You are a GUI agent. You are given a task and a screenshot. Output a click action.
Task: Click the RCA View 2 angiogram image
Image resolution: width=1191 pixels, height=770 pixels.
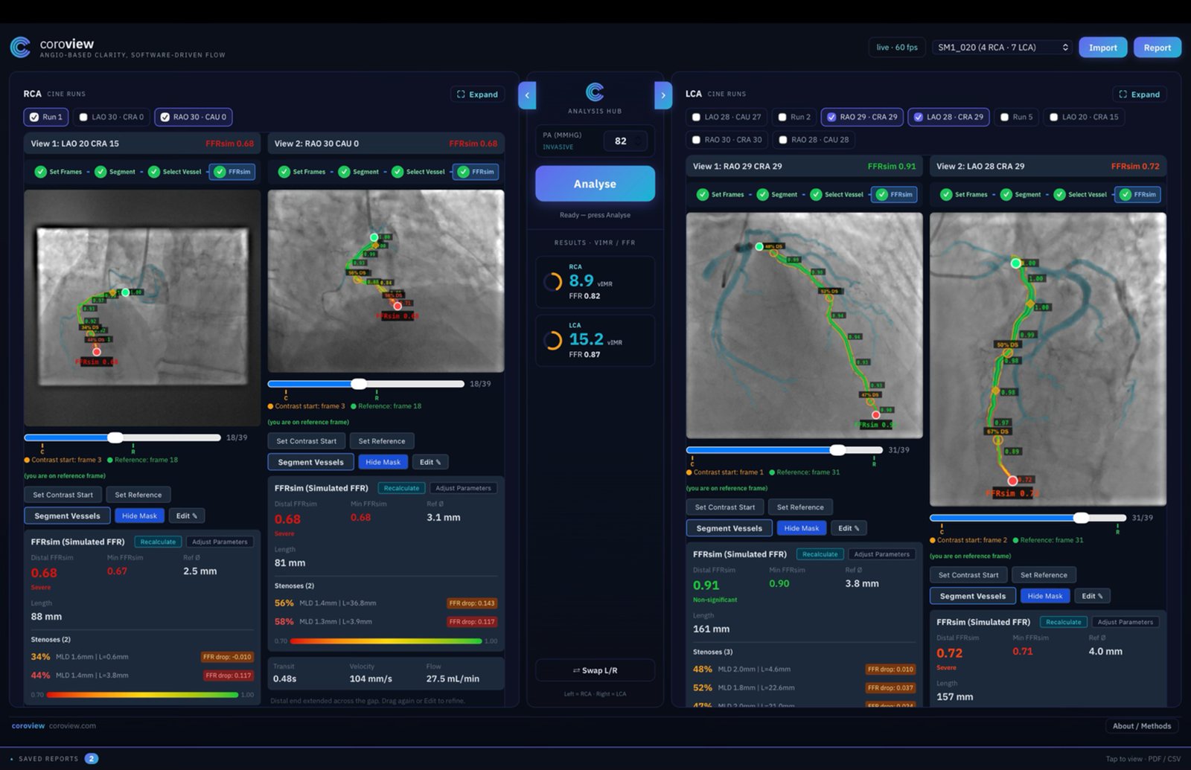386,281
